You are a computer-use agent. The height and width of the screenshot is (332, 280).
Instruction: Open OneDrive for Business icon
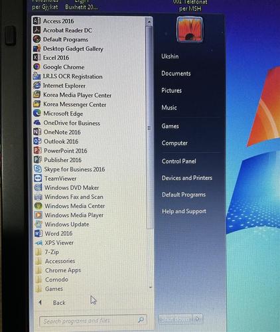37,122
